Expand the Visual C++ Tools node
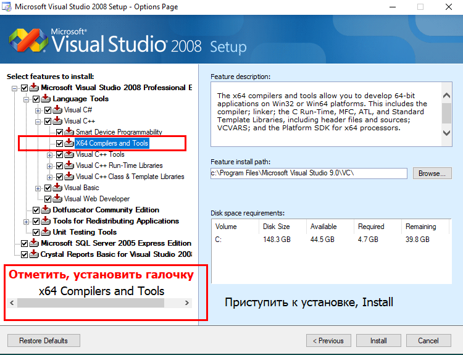This screenshot has height=355, width=463. coord(49,155)
